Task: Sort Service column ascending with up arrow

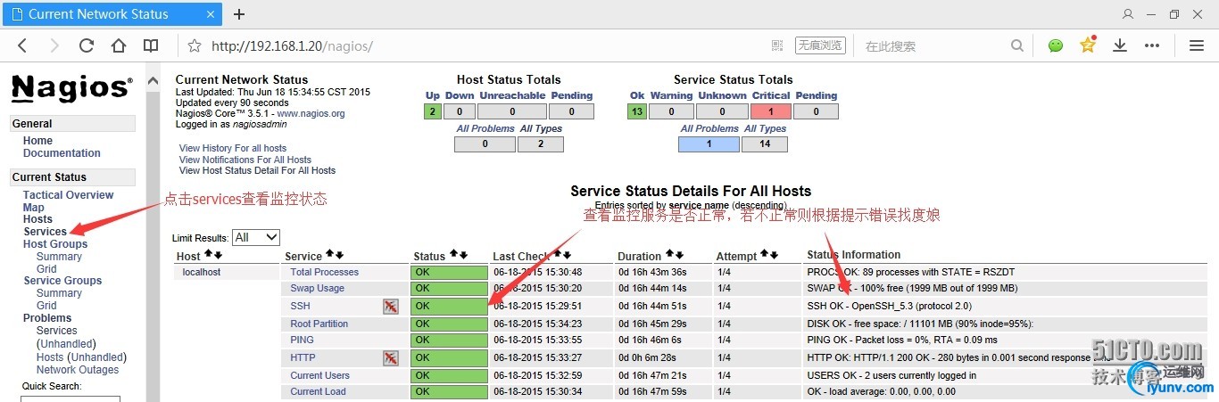Action: click(329, 255)
